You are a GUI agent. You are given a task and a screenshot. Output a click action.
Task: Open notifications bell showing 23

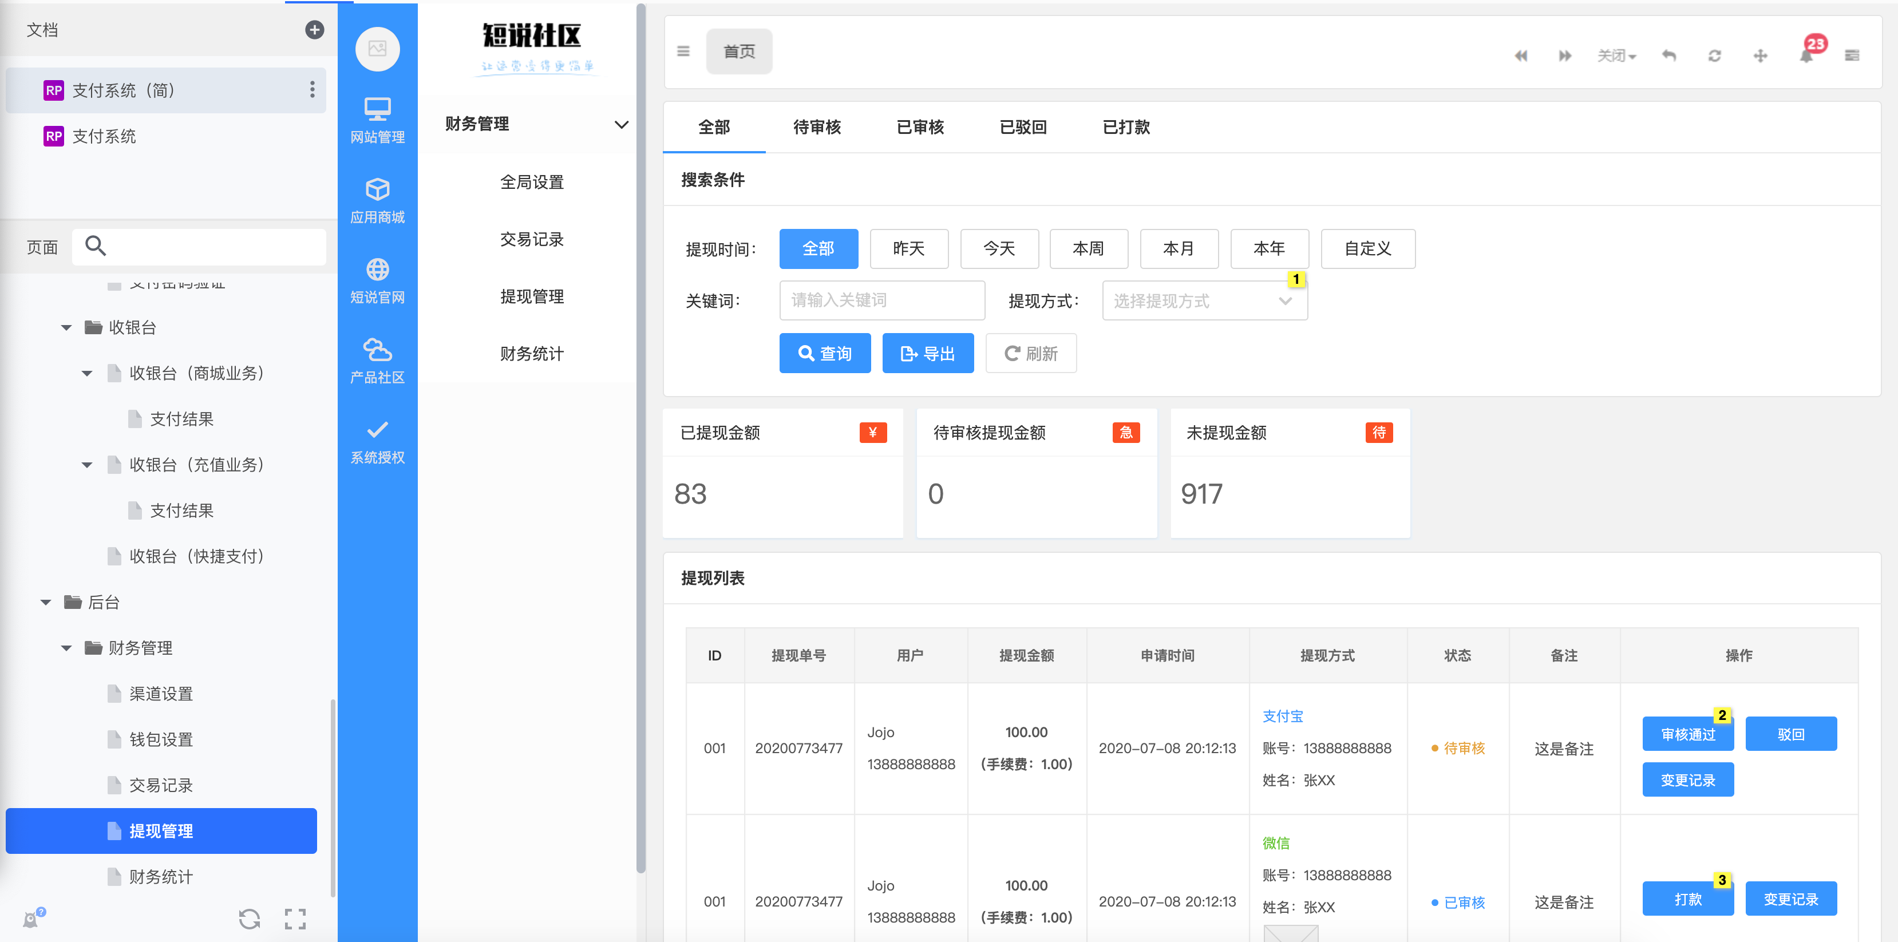[x=1809, y=52]
